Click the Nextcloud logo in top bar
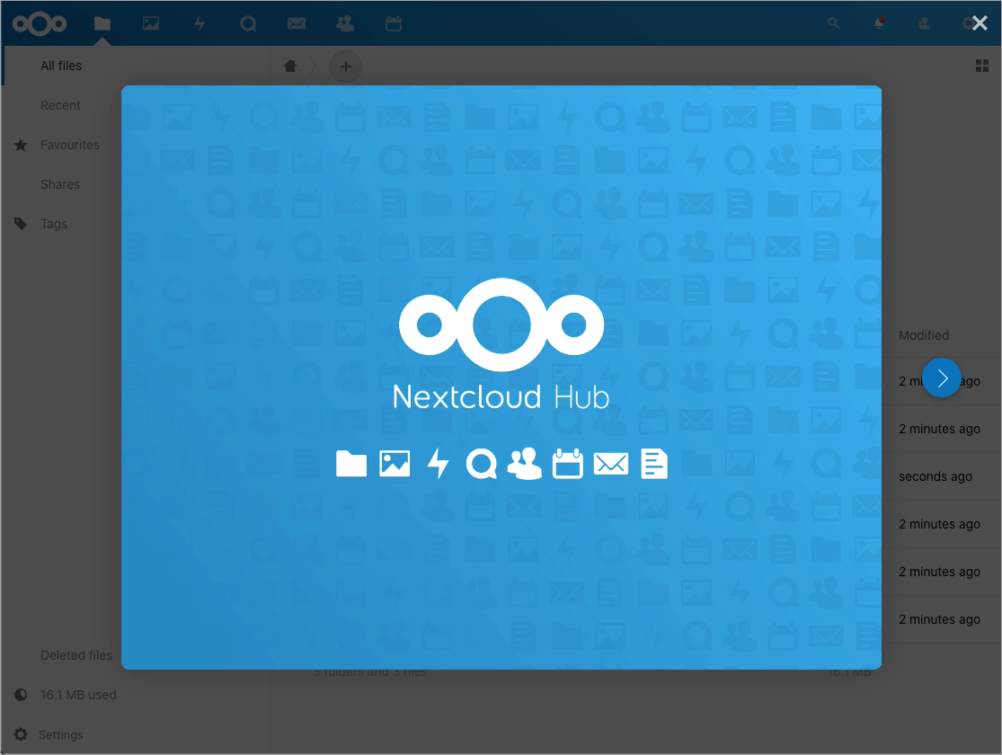Image resolution: width=1002 pixels, height=755 pixels. [40, 23]
